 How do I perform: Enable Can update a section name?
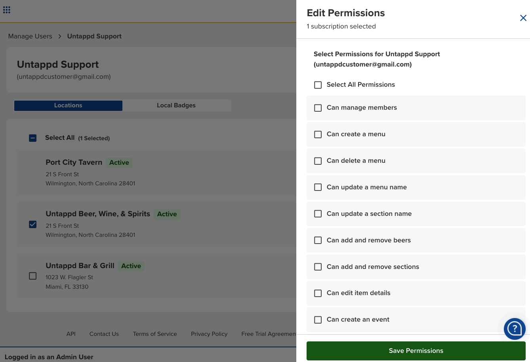tap(318, 214)
